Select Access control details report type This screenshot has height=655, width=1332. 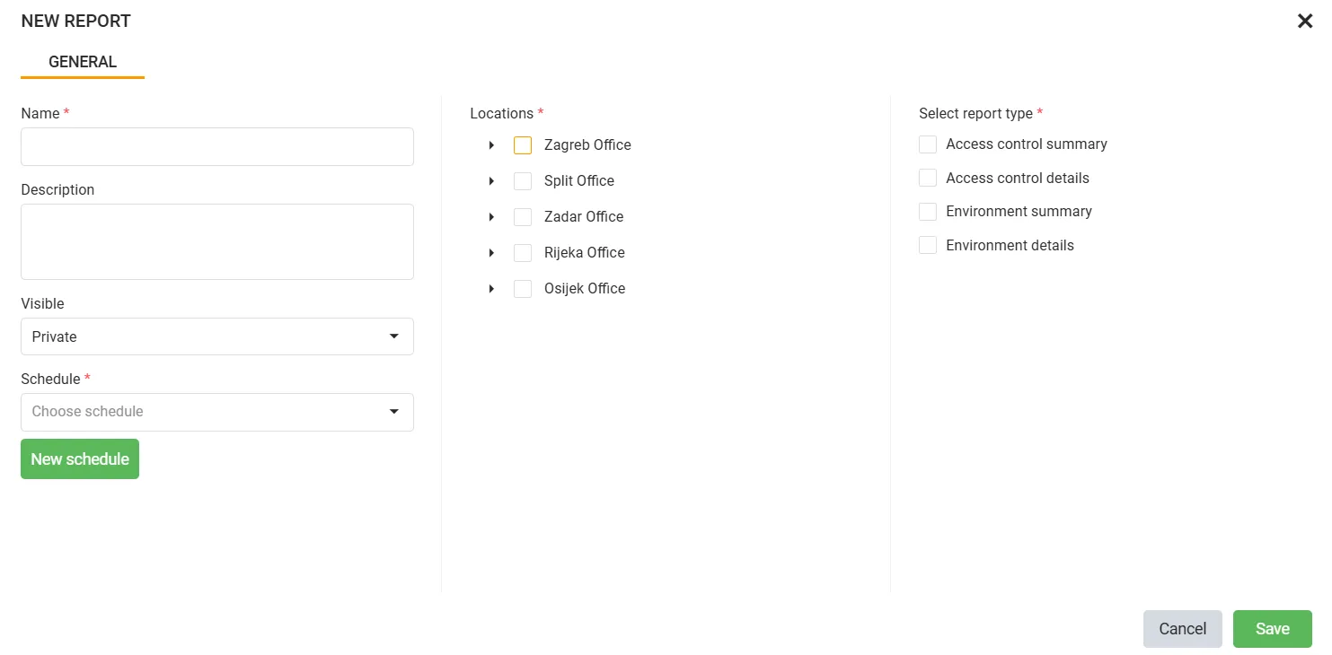[x=928, y=178]
